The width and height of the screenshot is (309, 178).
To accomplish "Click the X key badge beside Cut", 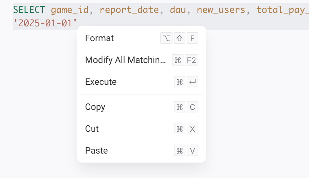I will tap(192, 129).
